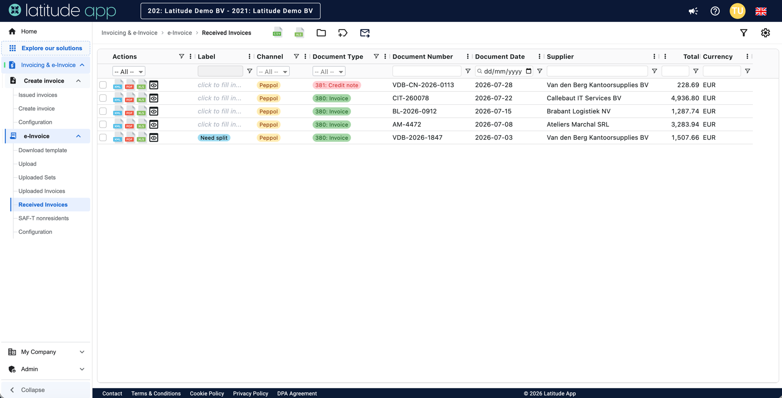
Task: Collapse the sidebar
Action: point(46,390)
